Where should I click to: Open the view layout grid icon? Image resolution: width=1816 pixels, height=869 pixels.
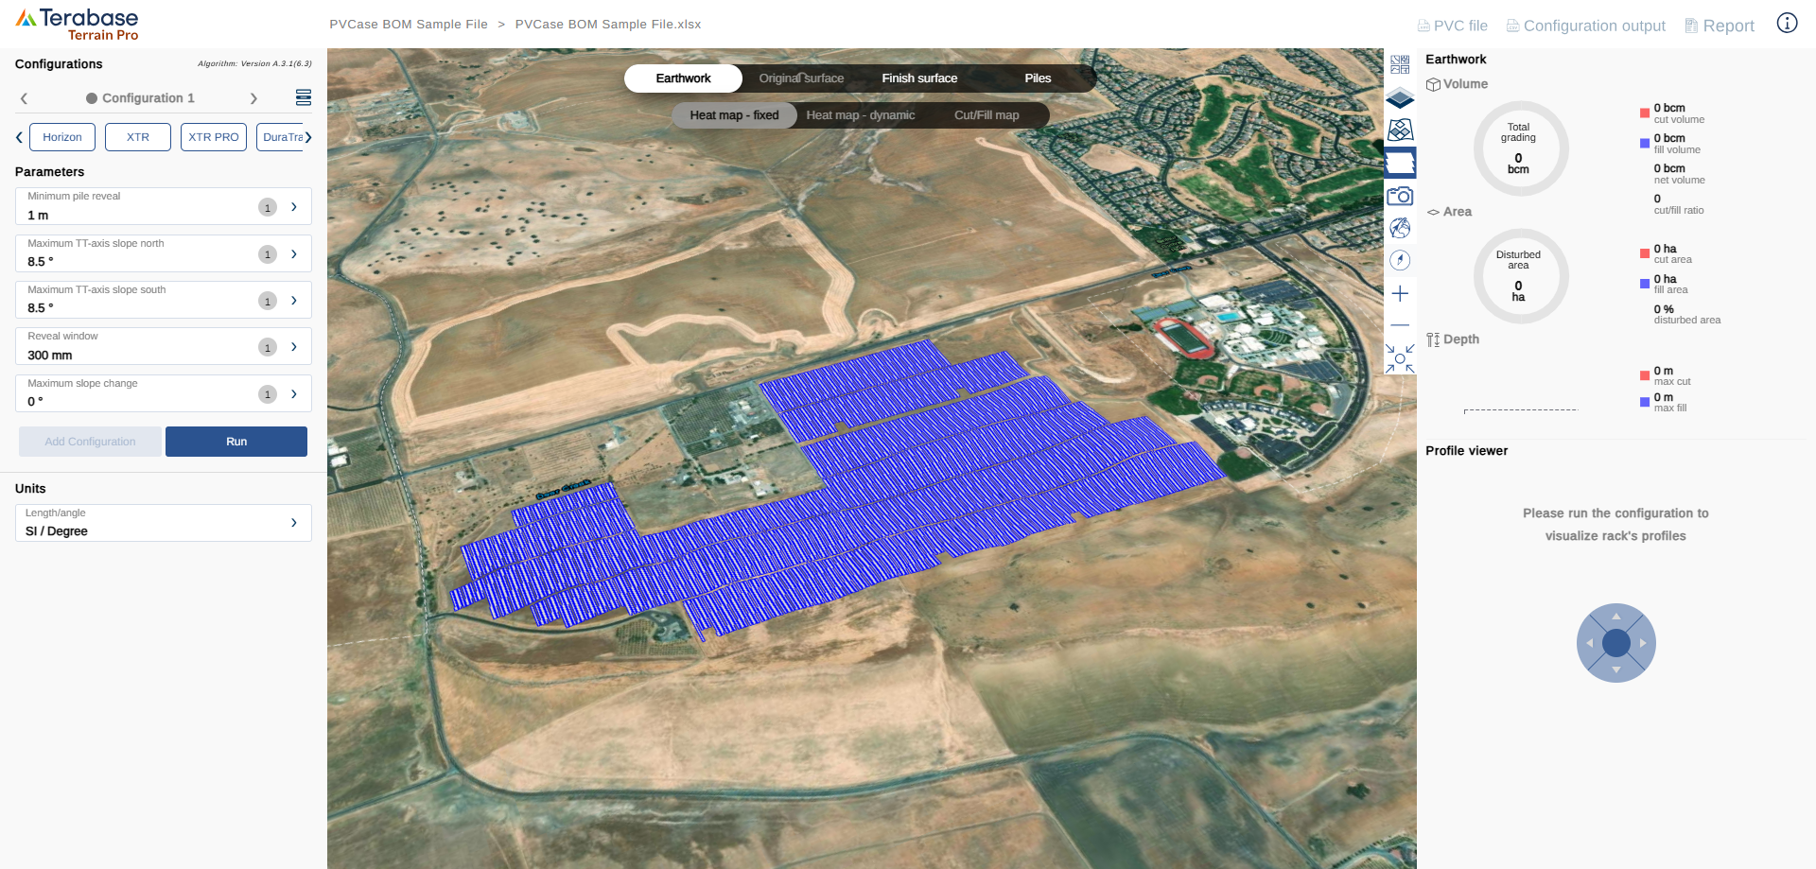pyautogui.click(x=1400, y=64)
